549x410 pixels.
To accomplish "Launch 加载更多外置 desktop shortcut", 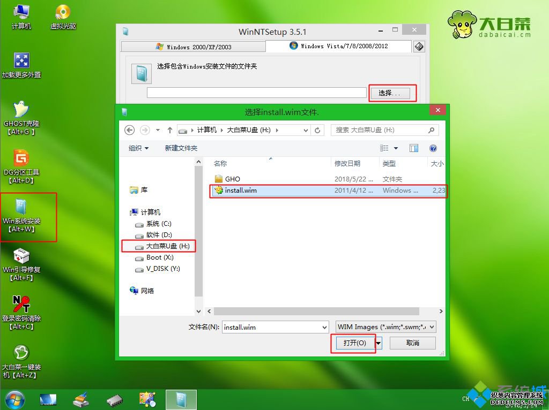I will coord(21,66).
